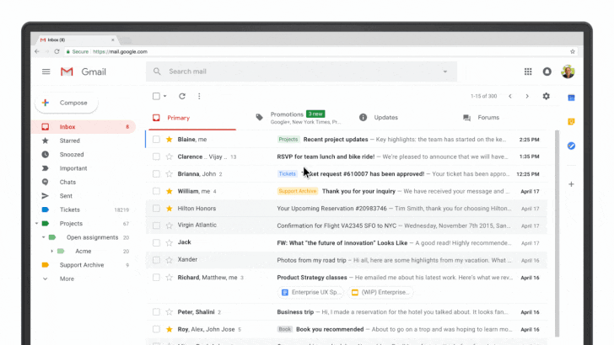Open the main menu hamburger icon

(x=46, y=72)
